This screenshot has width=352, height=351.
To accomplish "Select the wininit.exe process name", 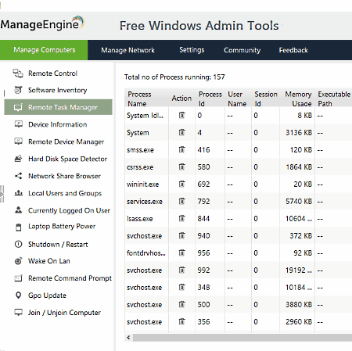I will pyautogui.click(x=142, y=184).
